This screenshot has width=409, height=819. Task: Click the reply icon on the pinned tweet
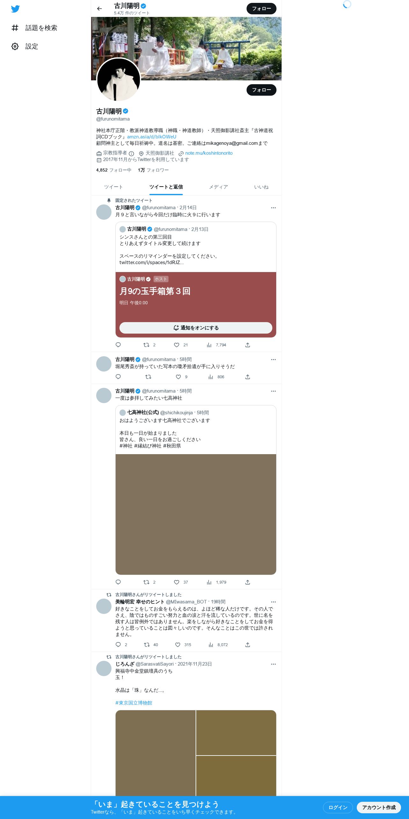click(x=118, y=345)
